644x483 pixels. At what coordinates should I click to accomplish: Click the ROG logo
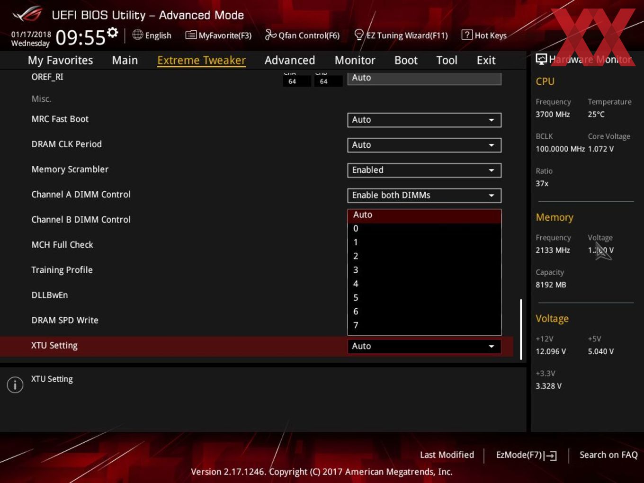(x=27, y=14)
